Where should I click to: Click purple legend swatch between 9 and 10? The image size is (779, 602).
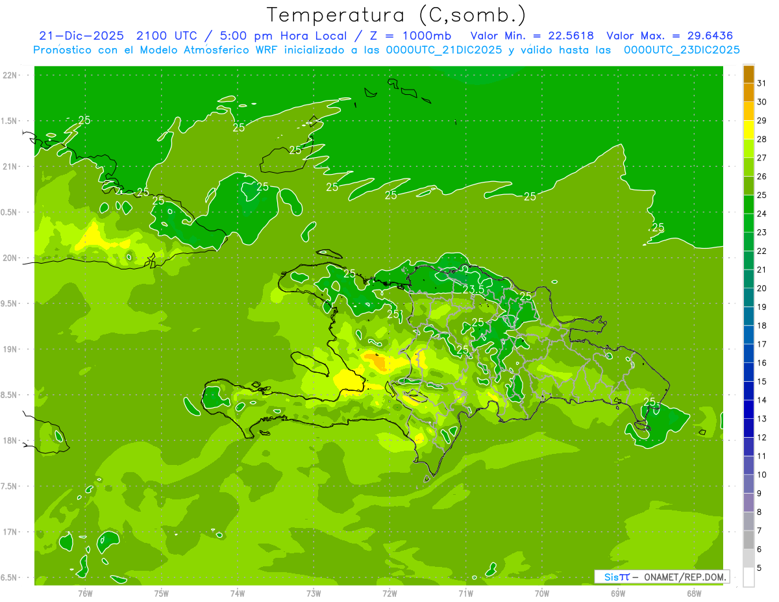pyautogui.click(x=748, y=484)
